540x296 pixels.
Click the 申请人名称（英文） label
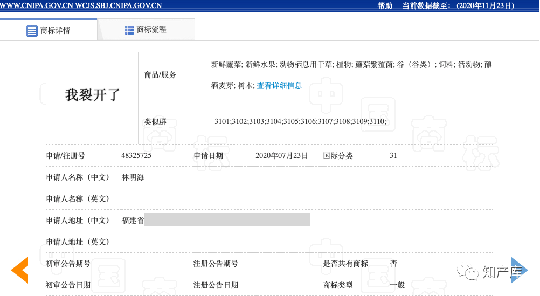pos(78,199)
